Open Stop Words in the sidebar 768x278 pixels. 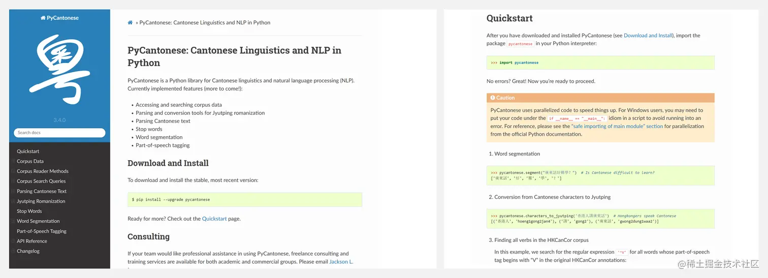[29, 211]
